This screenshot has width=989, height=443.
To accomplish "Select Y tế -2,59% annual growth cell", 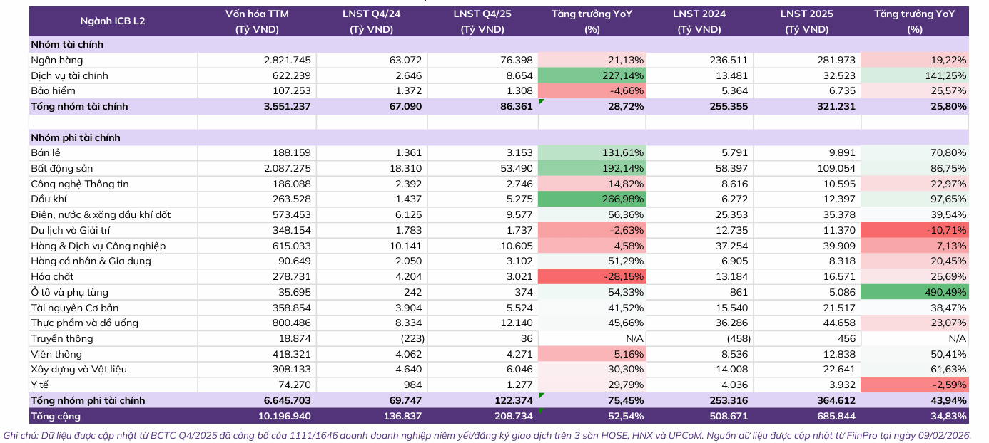I will click(916, 385).
